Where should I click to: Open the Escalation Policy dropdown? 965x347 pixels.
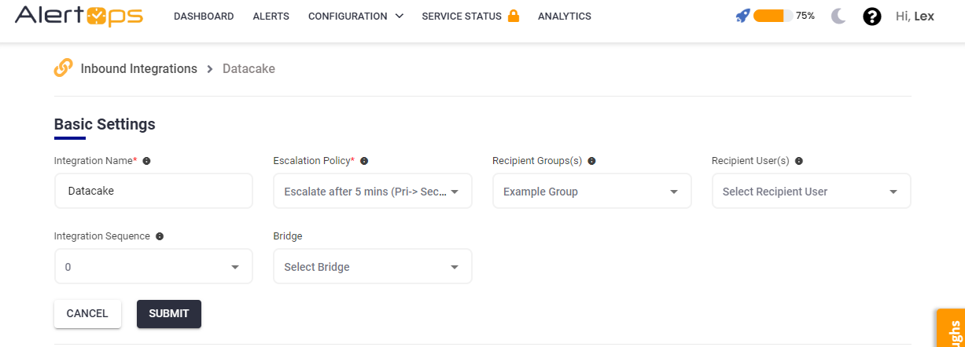[x=373, y=192]
